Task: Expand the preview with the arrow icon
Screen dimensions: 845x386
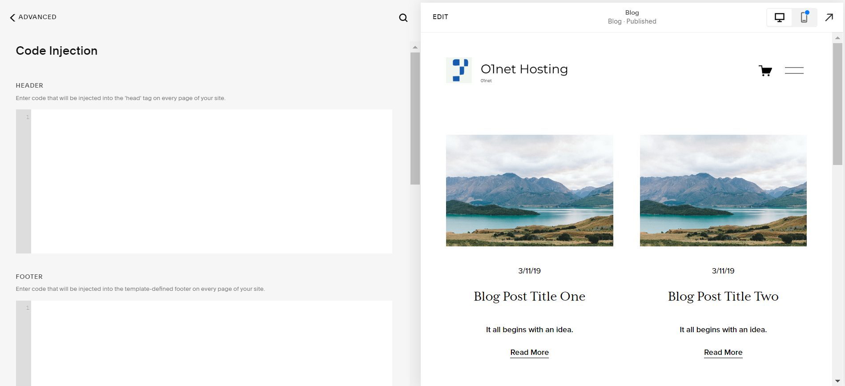Action: [x=829, y=17]
